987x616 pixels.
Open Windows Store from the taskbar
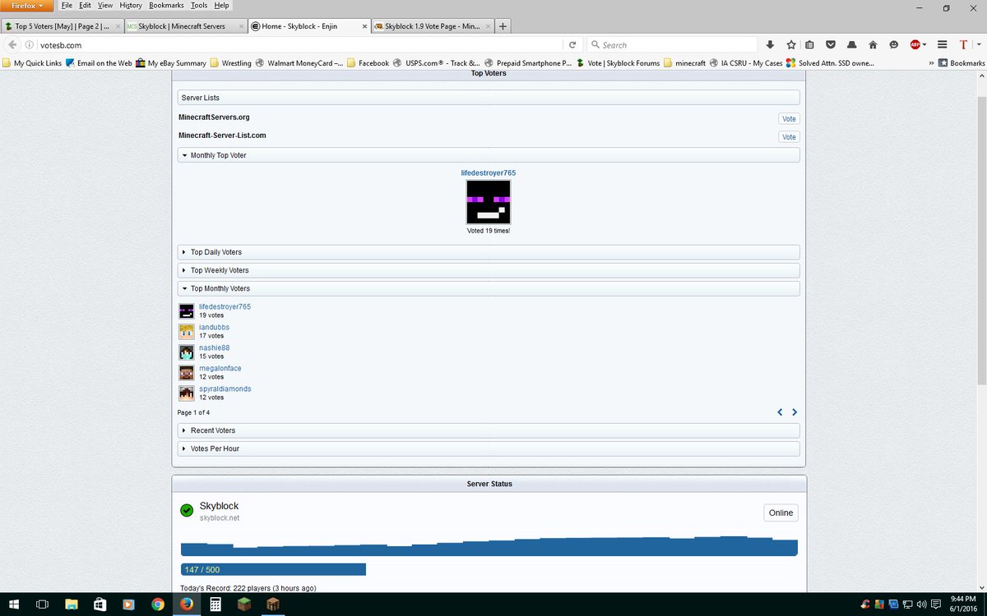click(x=100, y=605)
